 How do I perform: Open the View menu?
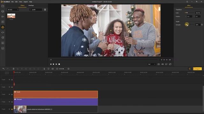click(x=20, y=2)
